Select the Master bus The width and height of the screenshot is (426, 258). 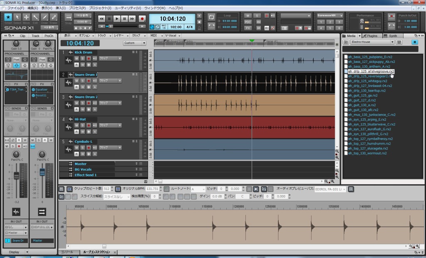(x=80, y=164)
